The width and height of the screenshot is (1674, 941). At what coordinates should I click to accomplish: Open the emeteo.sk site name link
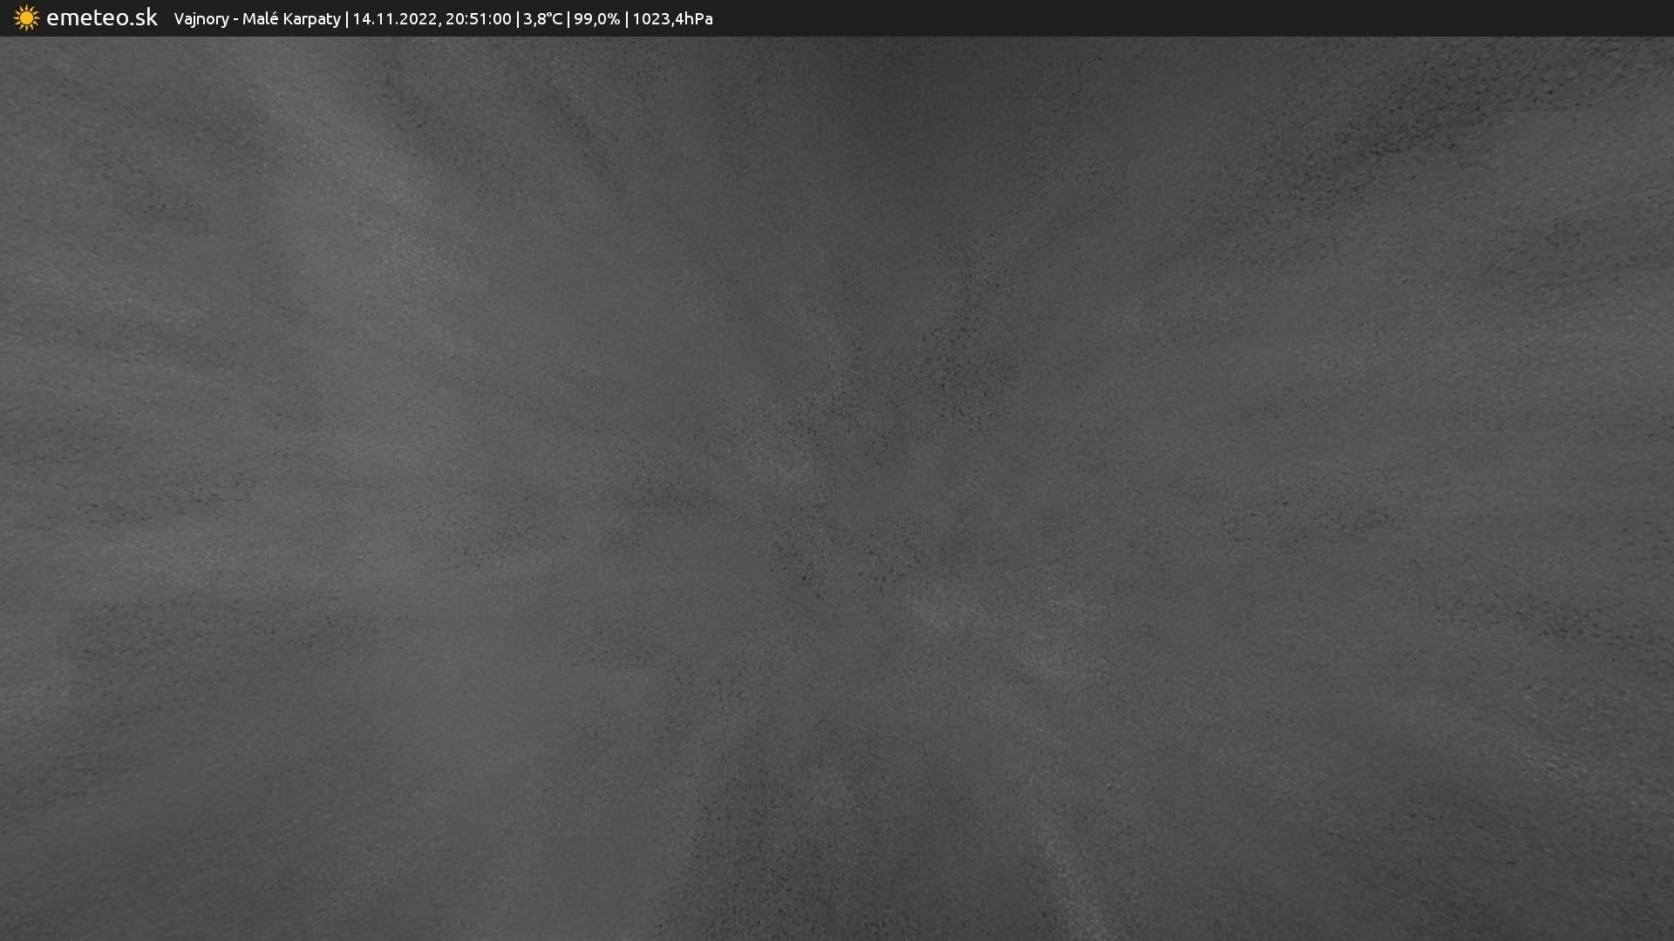pyautogui.click(x=101, y=18)
